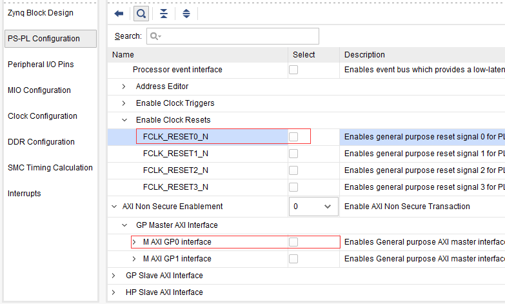The height and width of the screenshot is (304, 505).
Task: Open DDR Configuration page
Action: pos(41,142)
